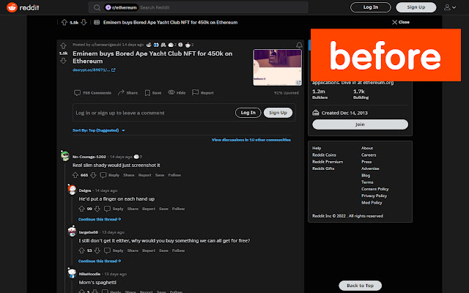Image resolution: width=469 pixels, height=293 pixels.
Task: Open the Mod Policy link
Action: coord(372,203)
